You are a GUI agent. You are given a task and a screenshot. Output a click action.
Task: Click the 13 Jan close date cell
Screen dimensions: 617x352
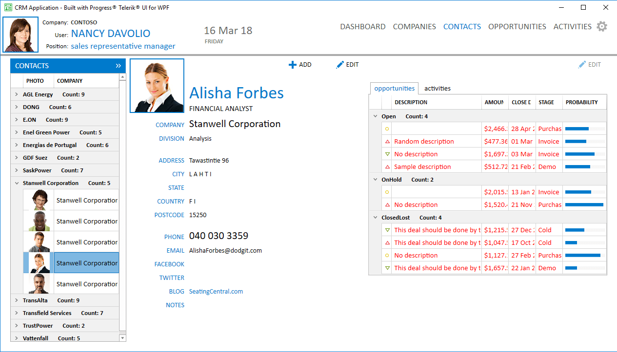(x=522, y=192)
